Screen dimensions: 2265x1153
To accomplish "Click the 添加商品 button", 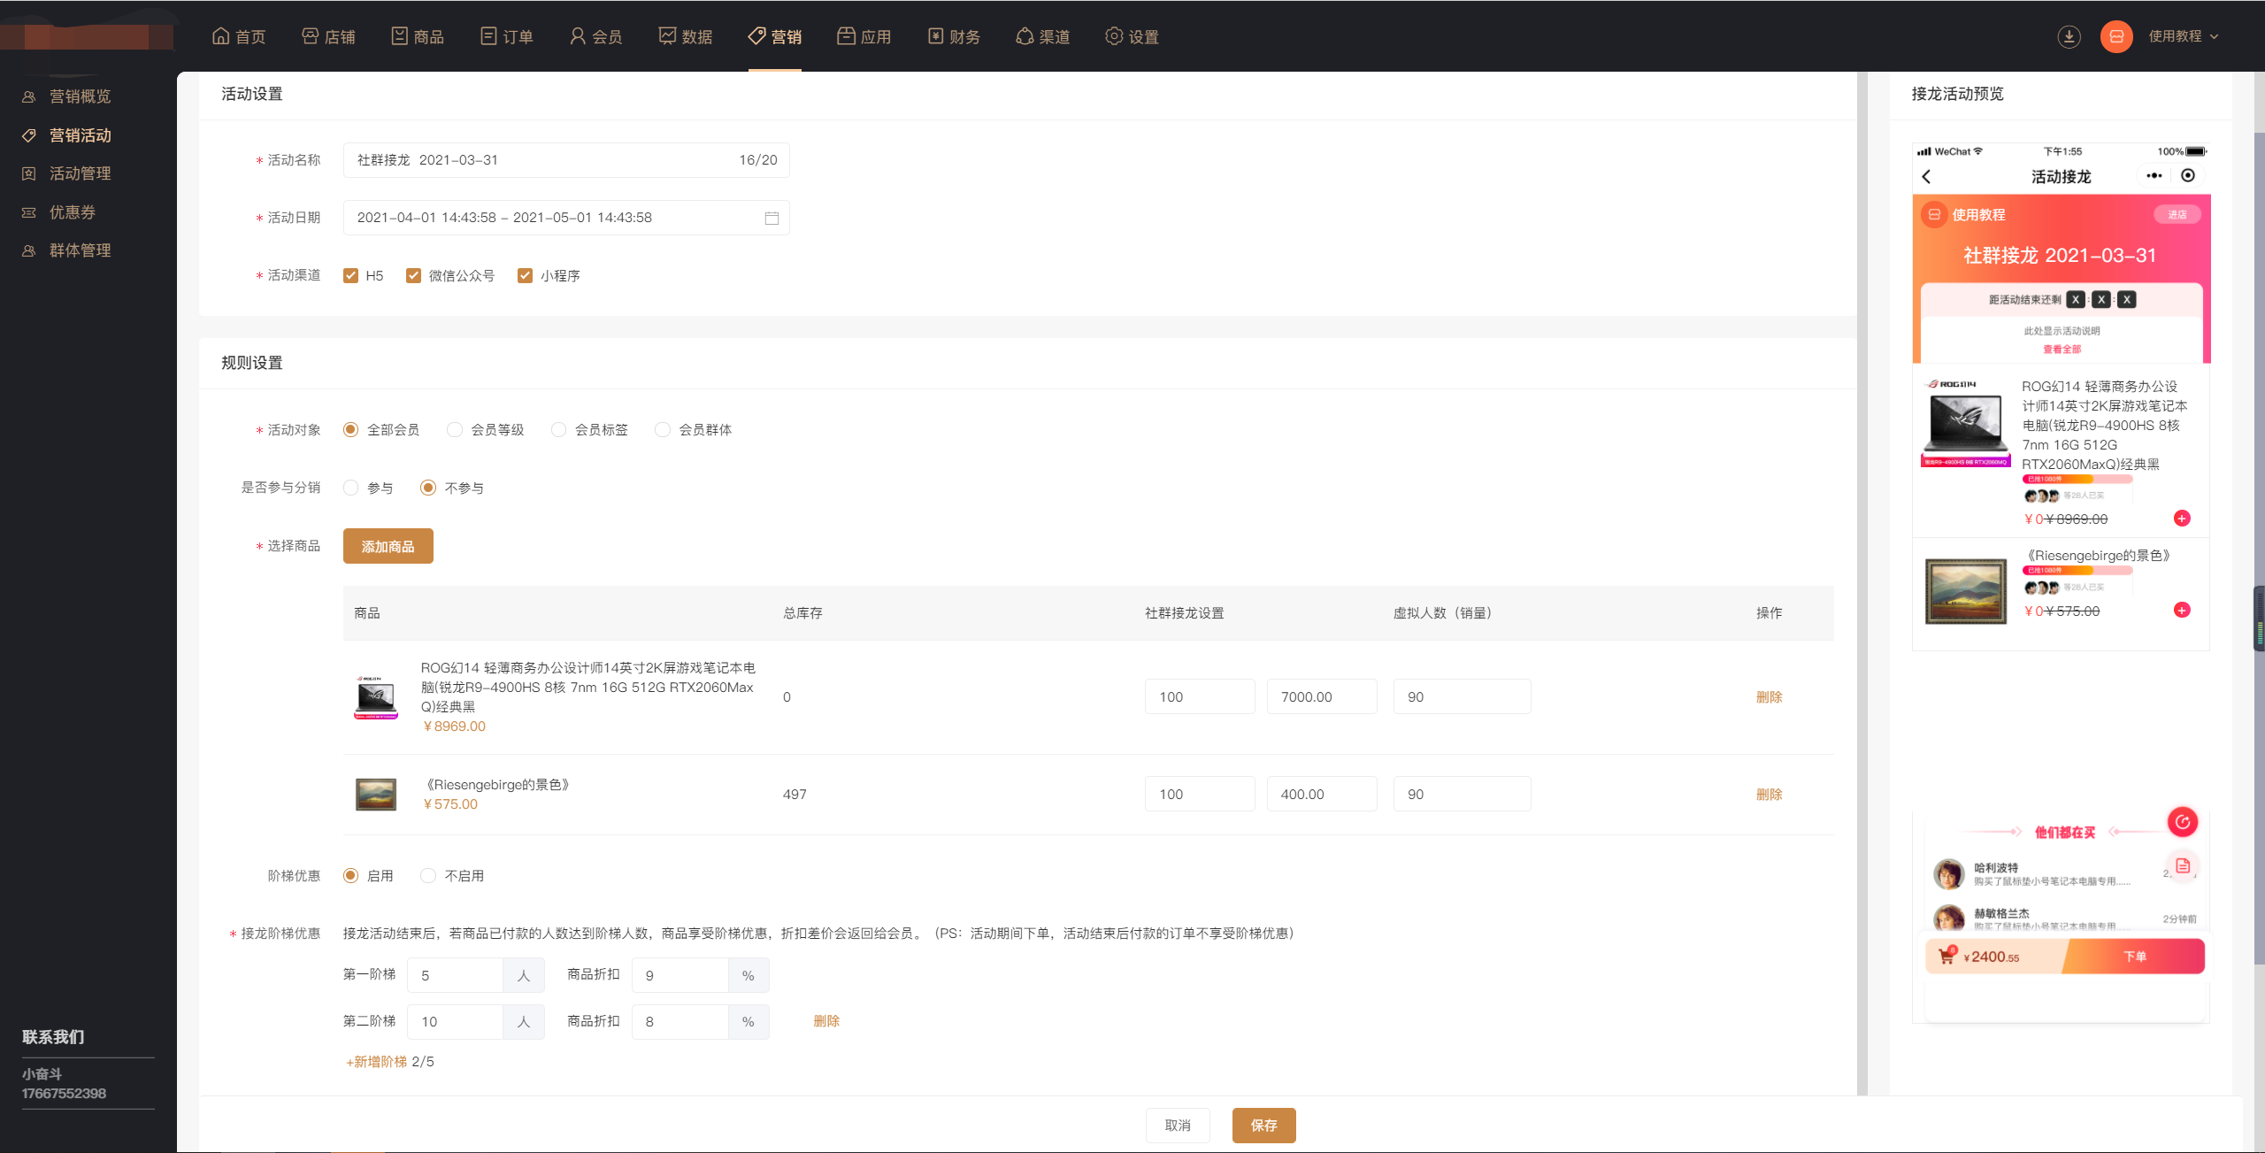I will click(x=388, y=547).
